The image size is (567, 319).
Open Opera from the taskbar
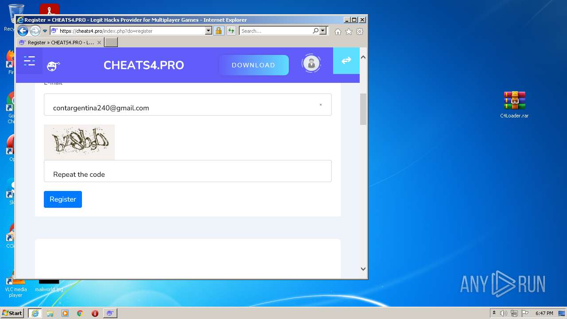point(95,313)
